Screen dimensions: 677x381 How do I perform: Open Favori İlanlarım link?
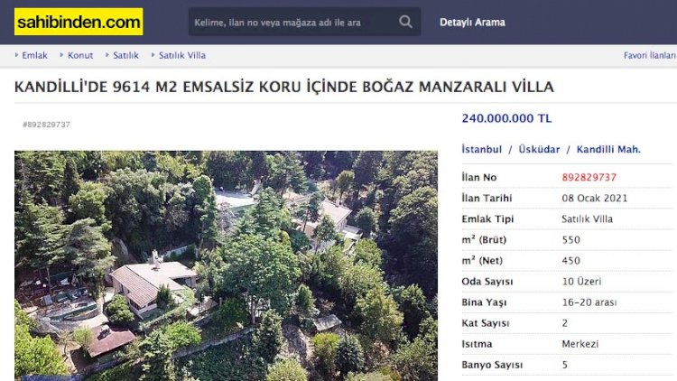click(650, 55)
